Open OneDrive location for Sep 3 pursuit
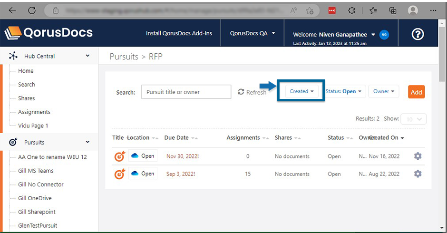 click(143, 174)
